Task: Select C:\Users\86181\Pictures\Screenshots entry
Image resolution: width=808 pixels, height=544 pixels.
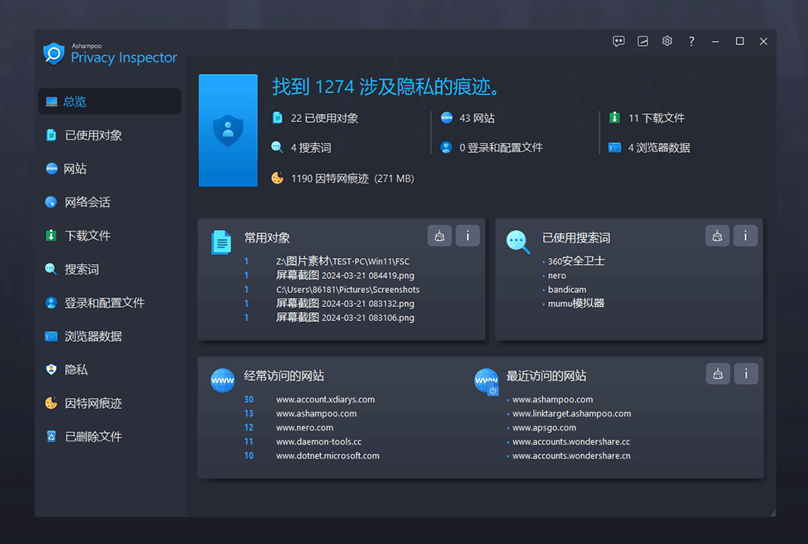Action: pos(348,289)
